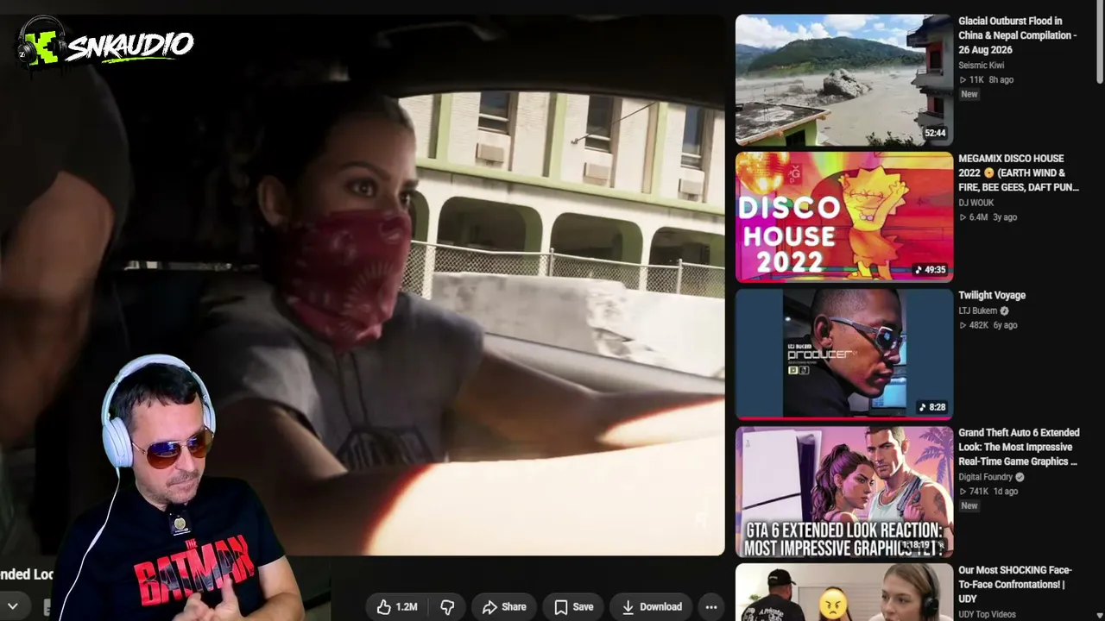Click the 'MEGAMIX DISCO HOUSE 2022' title
The height and width of the screenshot is (621, 1105).
coord(1019,173)
